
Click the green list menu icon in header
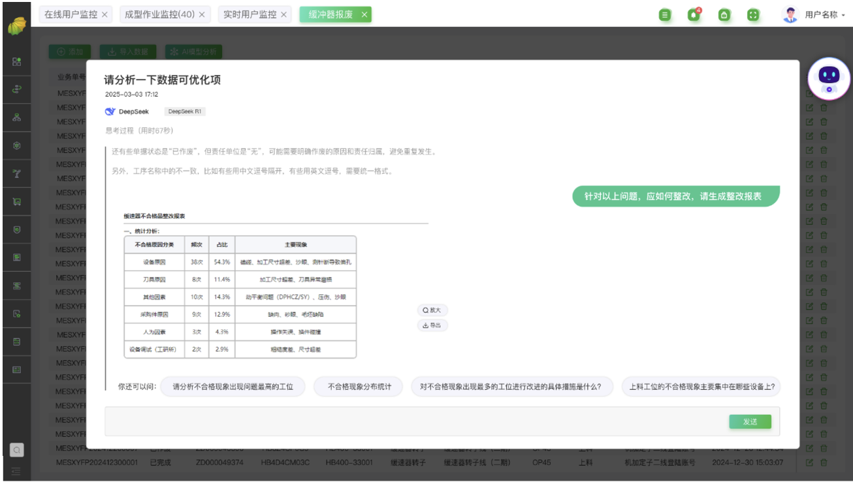(x=665, y=15)
